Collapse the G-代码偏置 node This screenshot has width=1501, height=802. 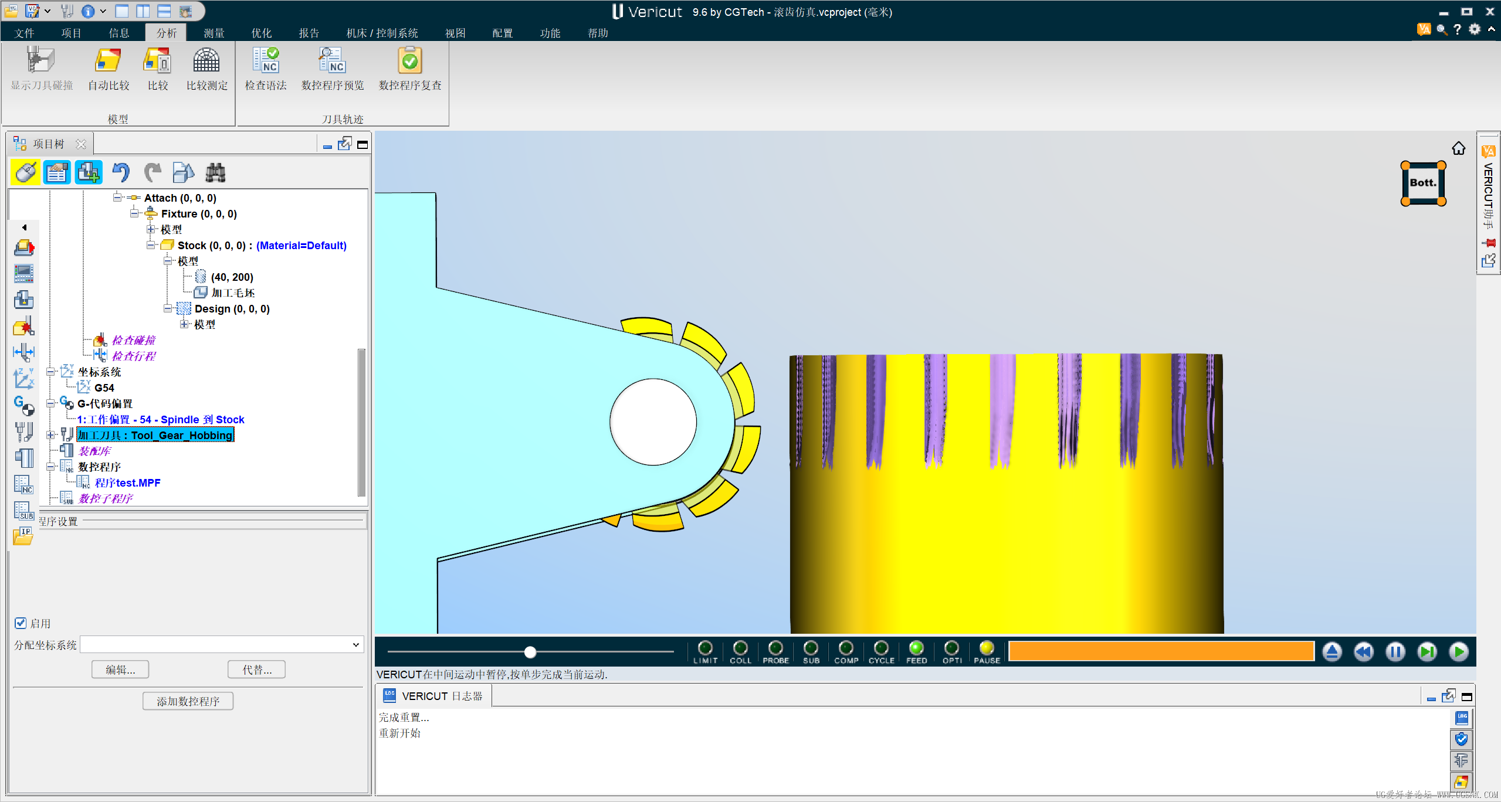pos(50,403)
